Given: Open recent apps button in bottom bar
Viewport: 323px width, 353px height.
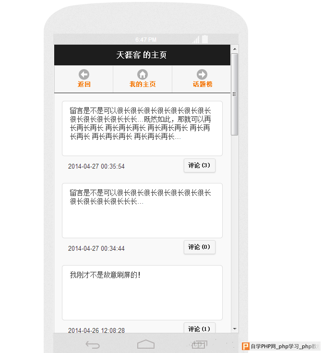Looking at the screenshot, I should [199, 344].
